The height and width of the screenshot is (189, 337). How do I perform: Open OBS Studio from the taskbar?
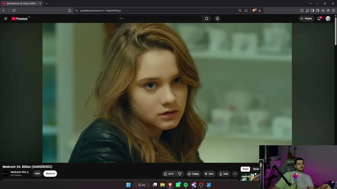[x=201, y=185]
